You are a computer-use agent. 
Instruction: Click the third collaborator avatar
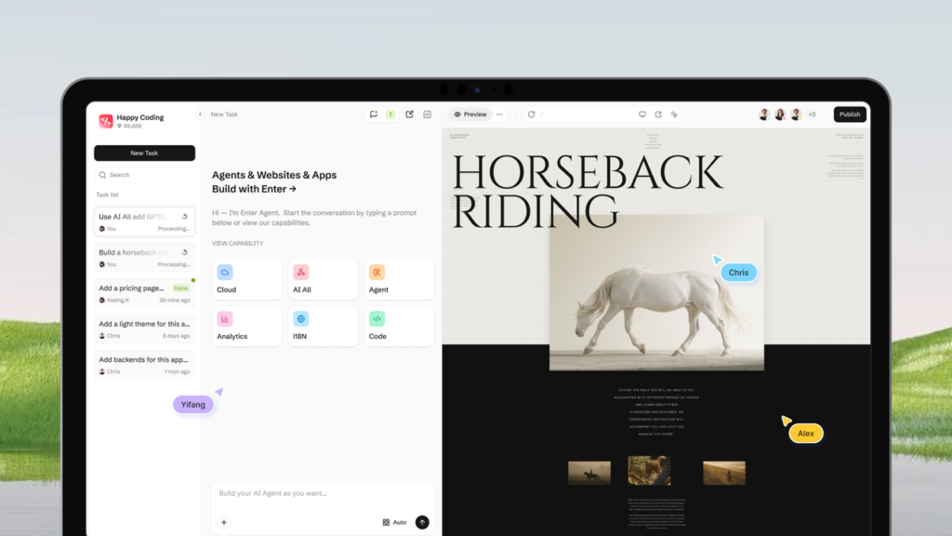click(796, 114)
